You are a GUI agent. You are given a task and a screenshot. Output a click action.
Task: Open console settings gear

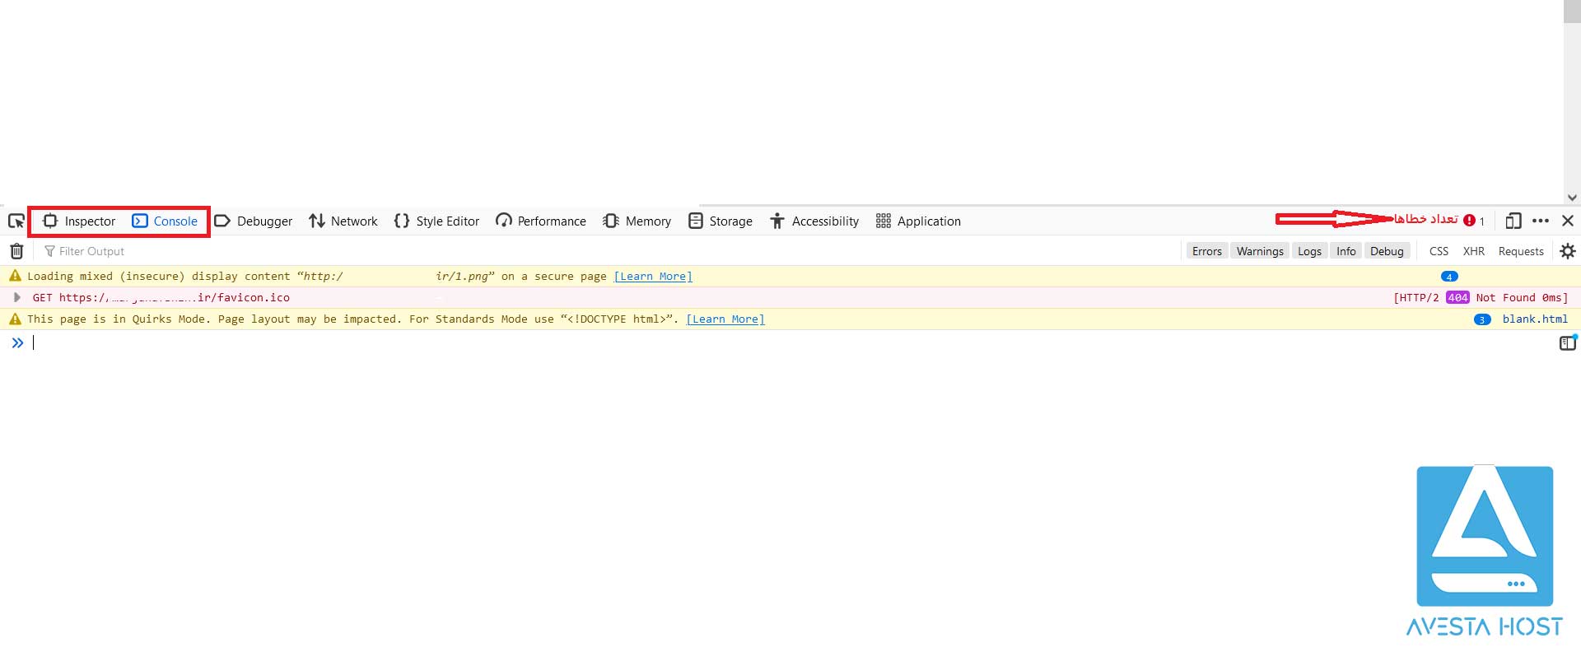pyautogui.click(x=1568, y=251)
